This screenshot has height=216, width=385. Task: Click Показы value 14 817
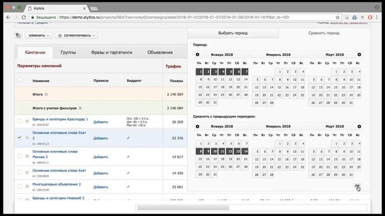177,157
